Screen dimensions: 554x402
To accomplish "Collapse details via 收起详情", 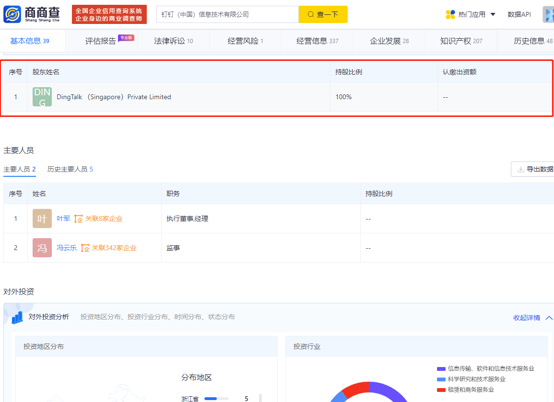I will tap(533, 318).
